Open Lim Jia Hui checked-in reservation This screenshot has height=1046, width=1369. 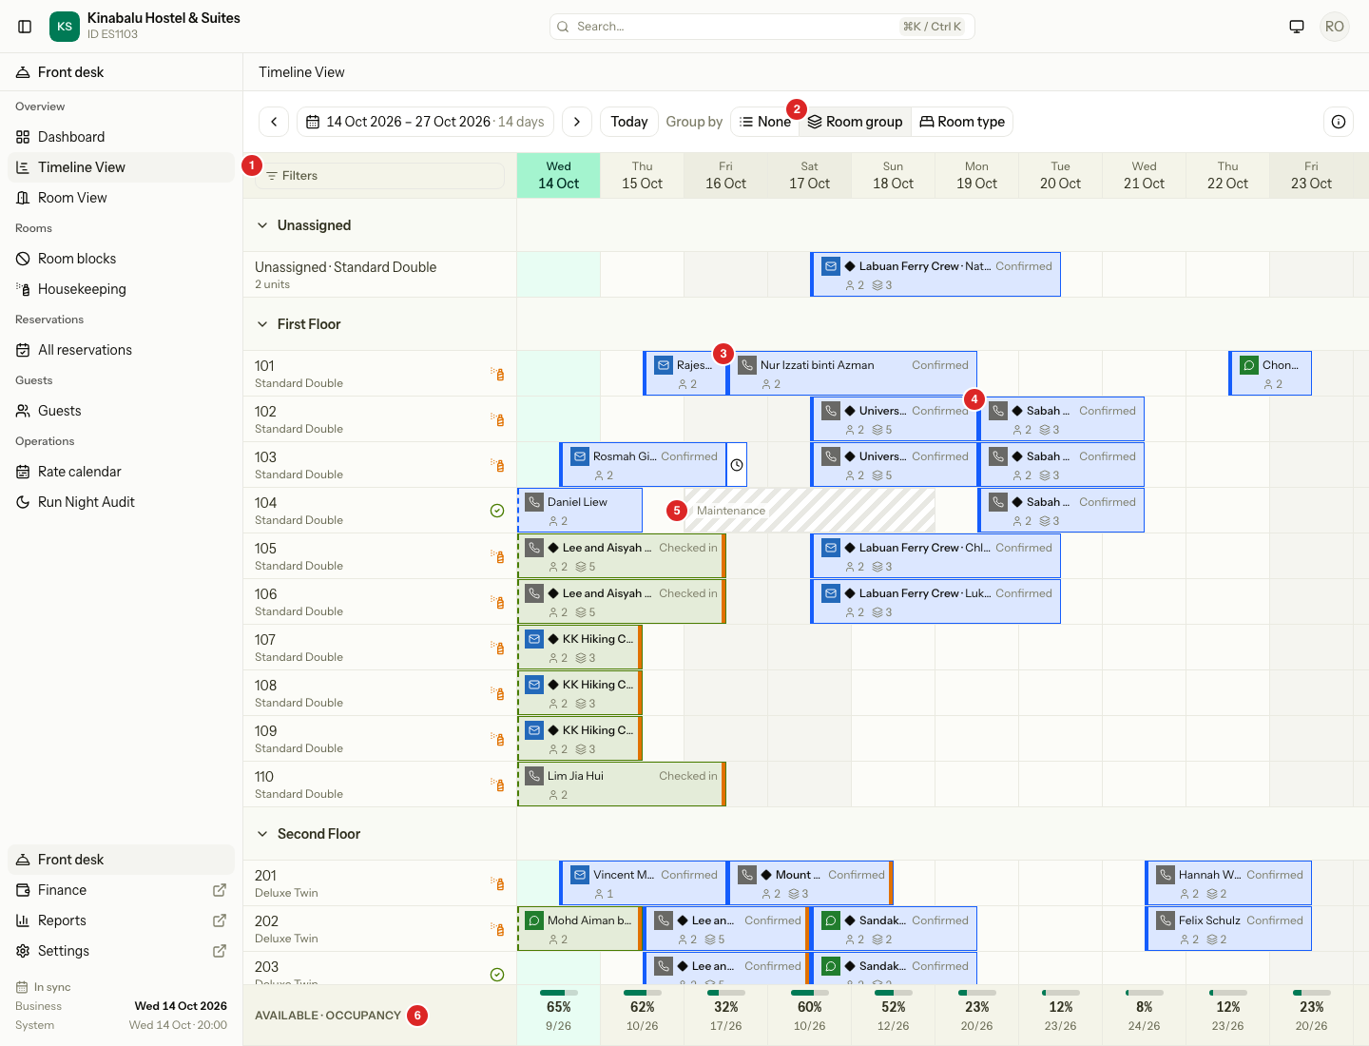622,784
